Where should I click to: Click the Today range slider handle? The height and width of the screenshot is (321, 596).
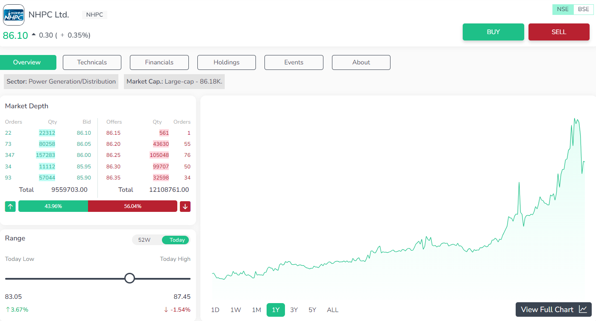coord(129,278)
